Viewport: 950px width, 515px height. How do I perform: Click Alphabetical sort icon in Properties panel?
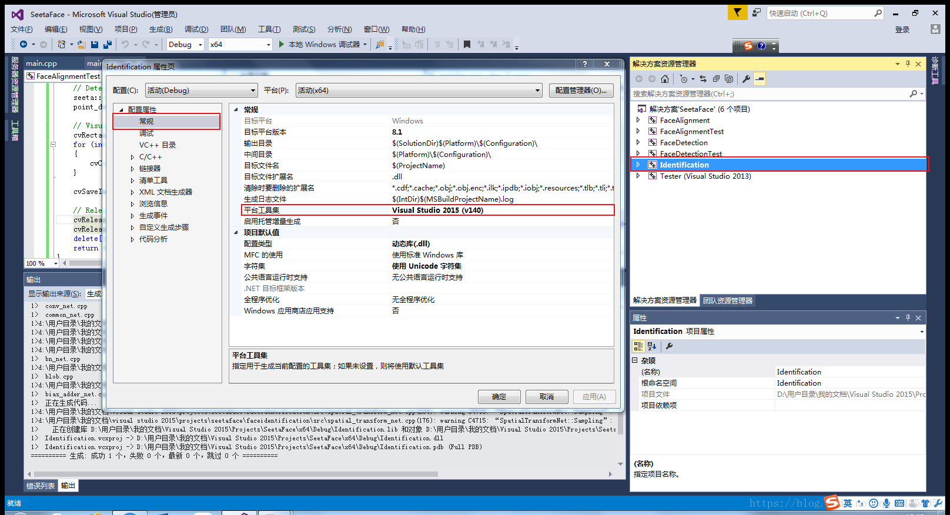pos(651,346)
